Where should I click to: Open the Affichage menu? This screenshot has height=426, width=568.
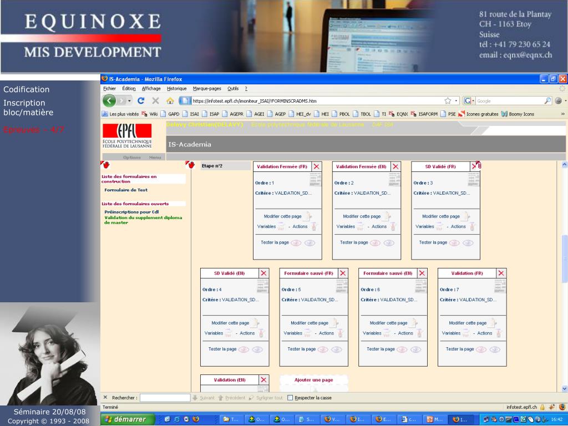151,88
